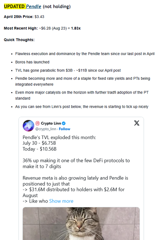Open Crypto Linn's profile avatar

pyautogui.click(x=28, y=126)
